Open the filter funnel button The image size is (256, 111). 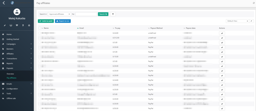[x=113, y=14]
